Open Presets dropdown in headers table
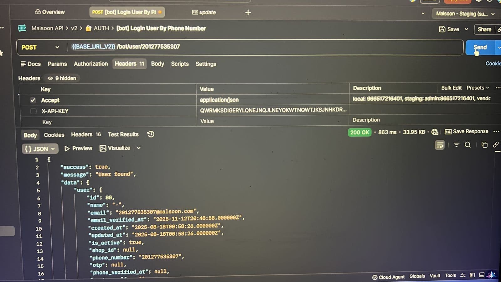The height and width of the screenshot is (282, 501). tap(478, 88)
